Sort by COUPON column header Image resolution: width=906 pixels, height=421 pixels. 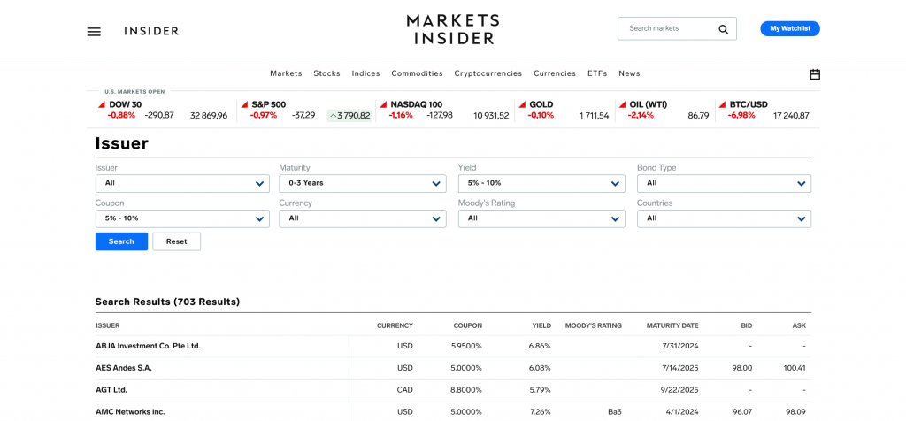click(x=468, y=325)
